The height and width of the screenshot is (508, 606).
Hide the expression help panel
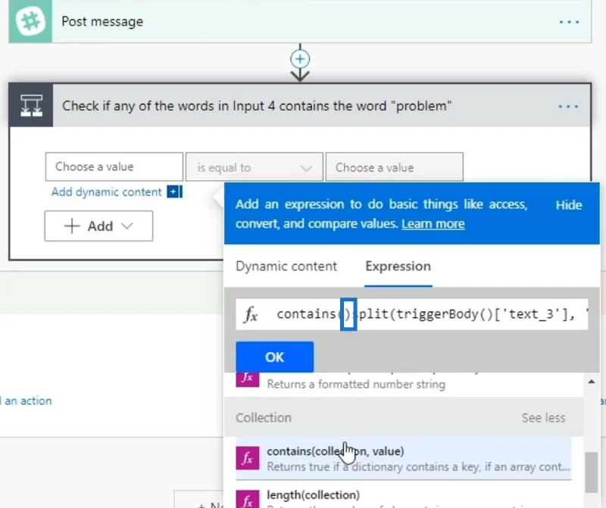tap(569, 204)
